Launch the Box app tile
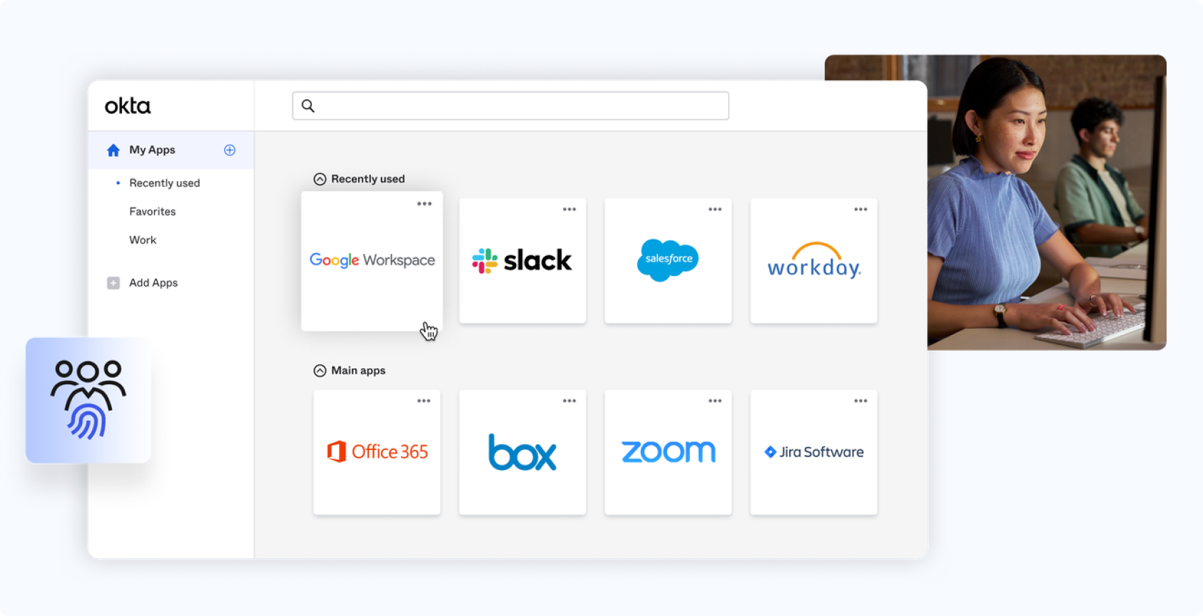1203x616 pixels. point(522,452)
